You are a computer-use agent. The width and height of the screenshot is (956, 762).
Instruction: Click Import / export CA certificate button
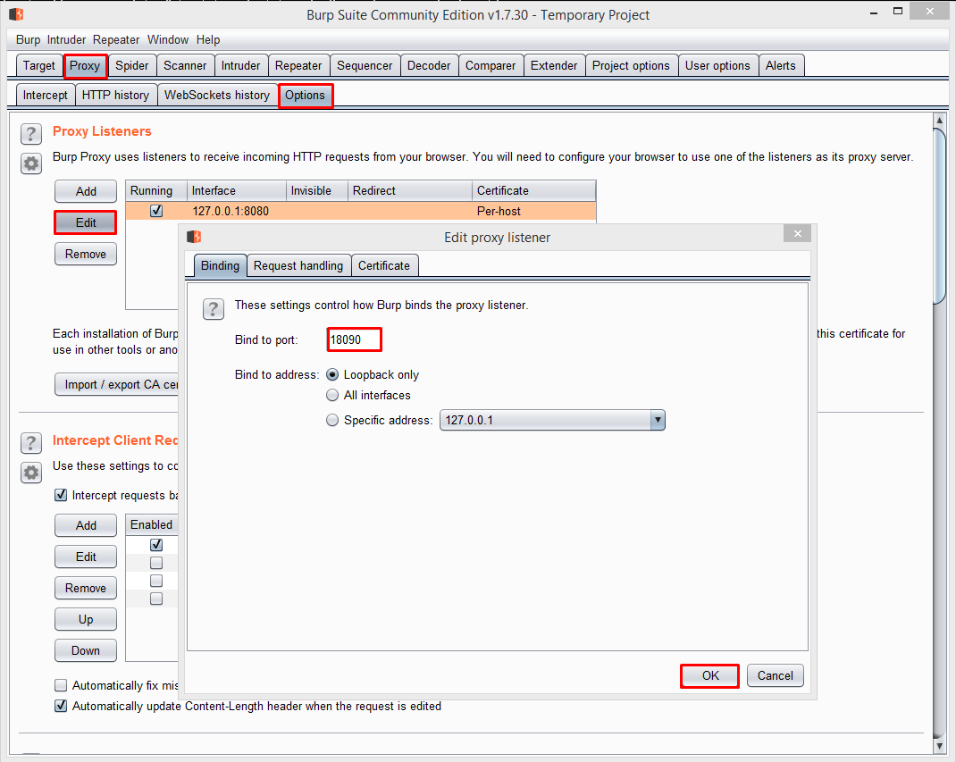116,384
